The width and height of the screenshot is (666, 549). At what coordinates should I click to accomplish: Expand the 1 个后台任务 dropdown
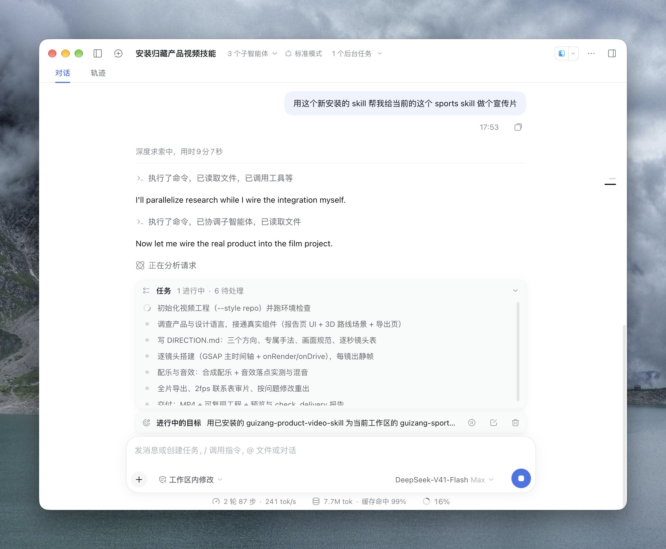(x=357, y=54)
